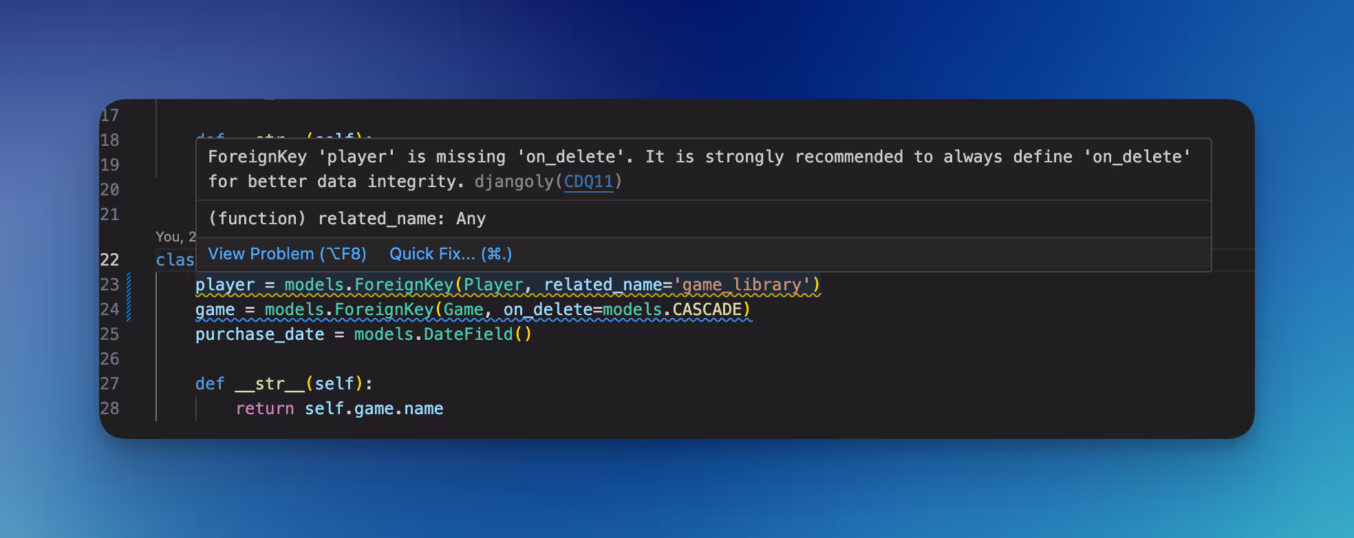The height and width of the screenshot is (538, 1354).
Task: Click the git change marker beside line 24
Action: [129, 310]
